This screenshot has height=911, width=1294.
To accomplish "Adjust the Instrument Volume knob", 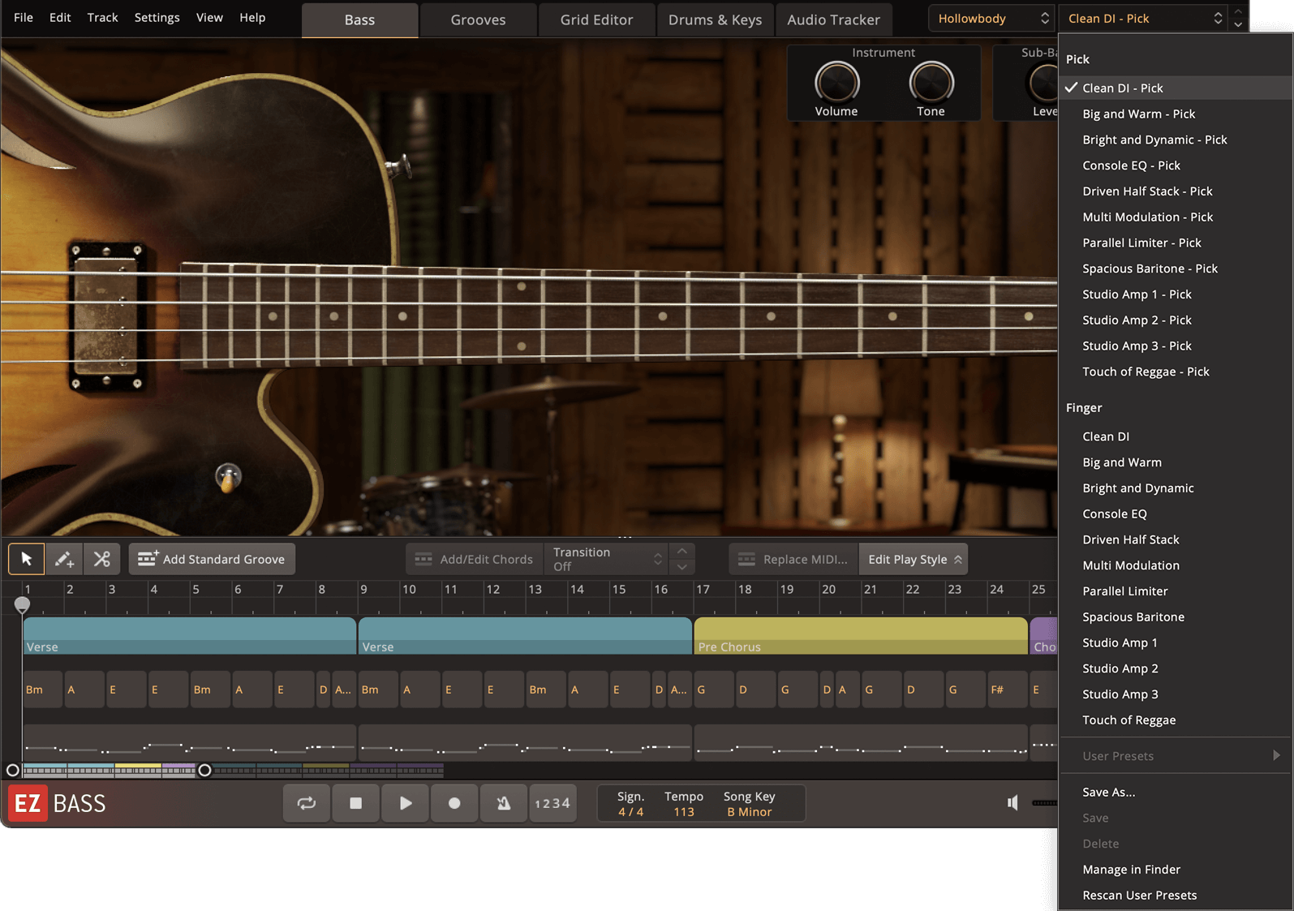I will pos(836,83).
